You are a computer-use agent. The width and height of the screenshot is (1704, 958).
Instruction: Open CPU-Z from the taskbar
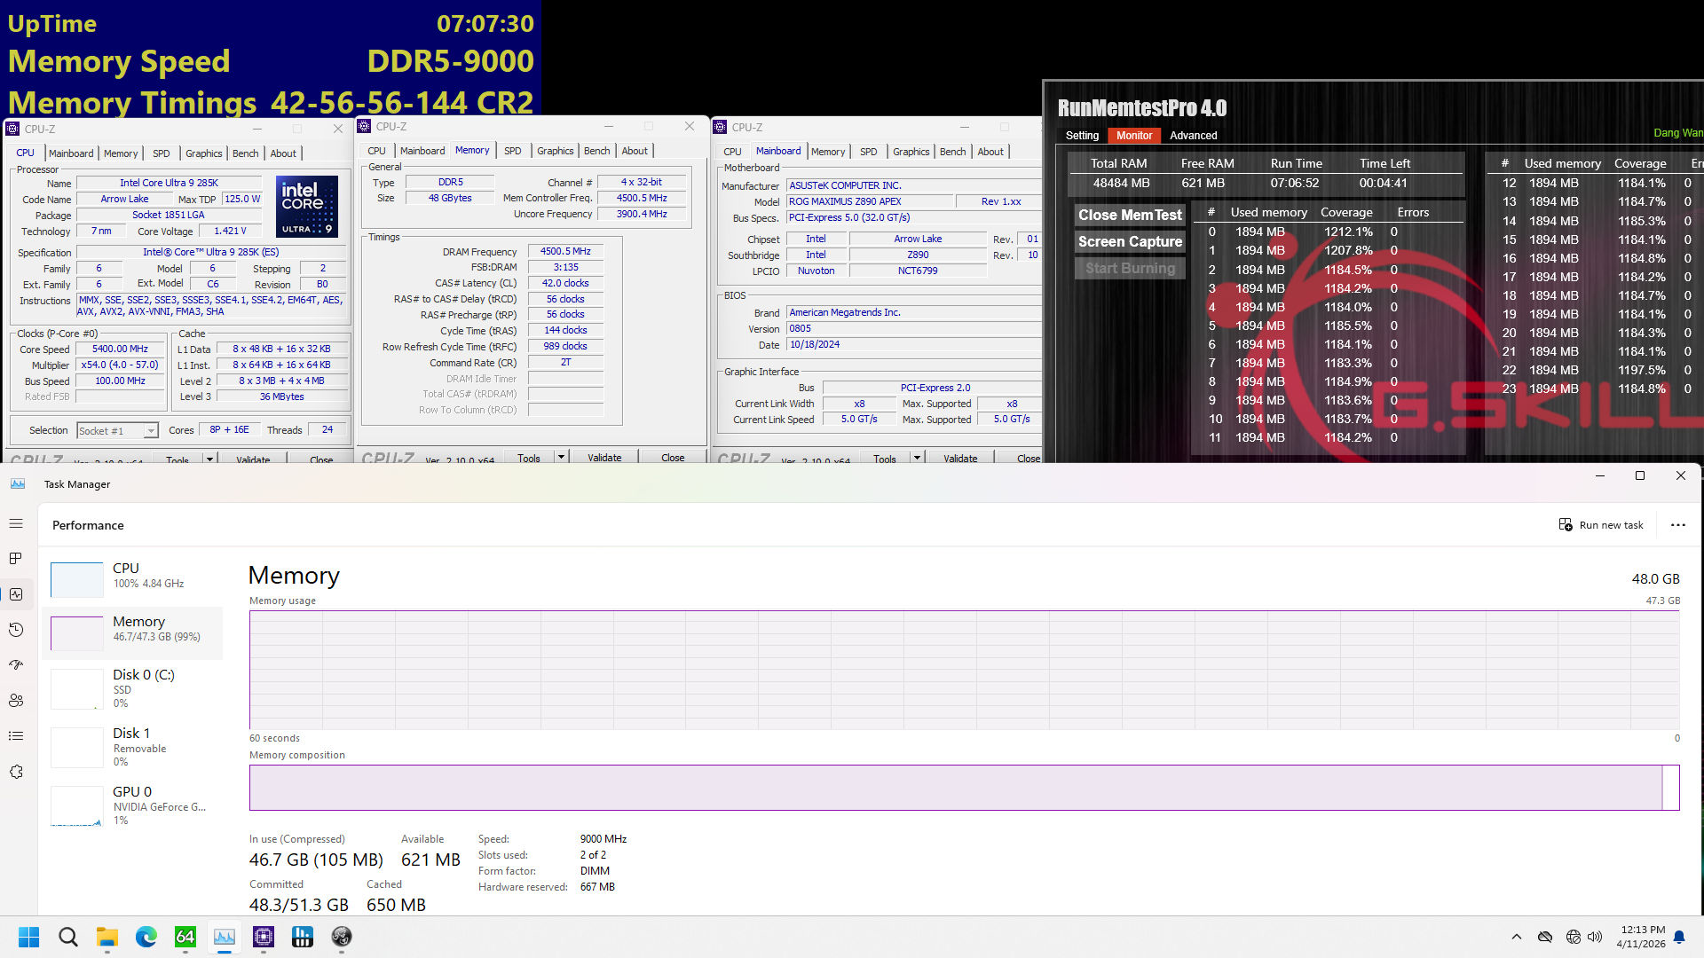click(264, 937)
